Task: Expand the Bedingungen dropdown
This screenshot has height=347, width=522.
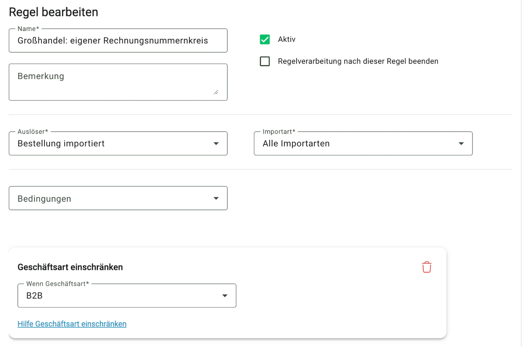Action: pyautogui.click(x=118, y=198)
